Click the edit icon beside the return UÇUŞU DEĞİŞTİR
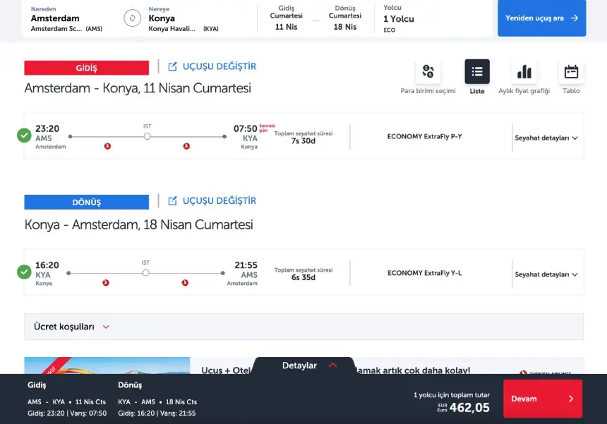 [x=173, y=201]
